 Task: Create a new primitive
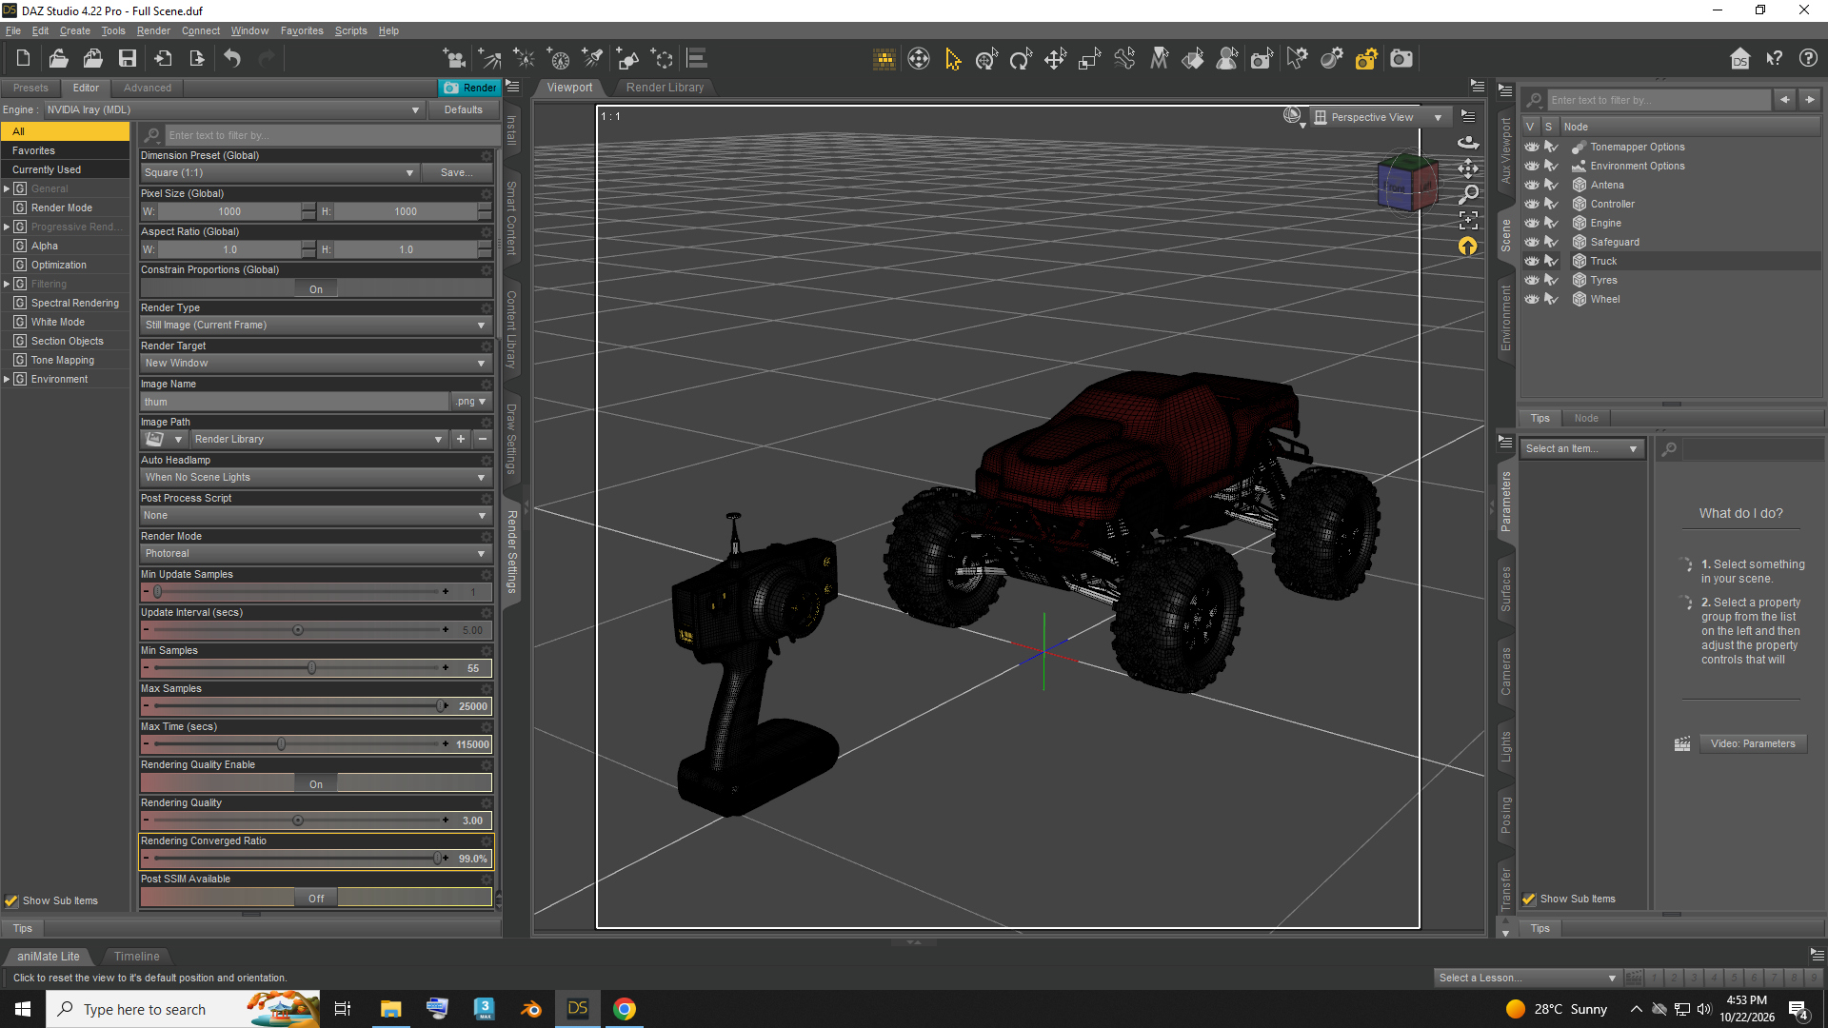pyautogui.click(x=627, y=59)
